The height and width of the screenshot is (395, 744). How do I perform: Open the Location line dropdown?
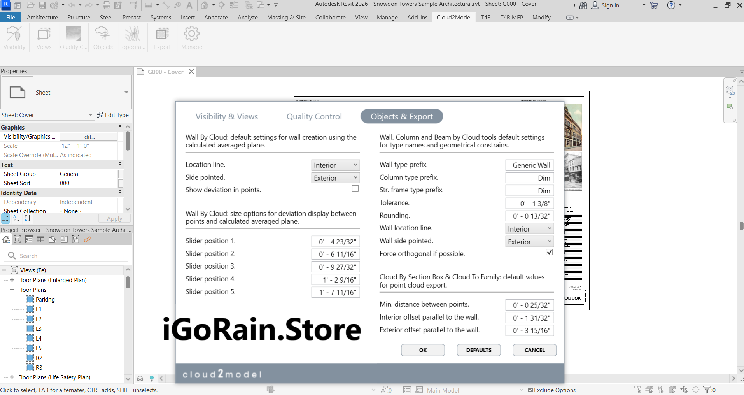[x=335, y=165]
